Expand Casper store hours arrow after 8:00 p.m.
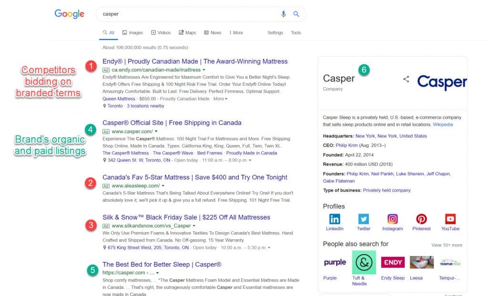The image size is (488, 296). click(250, 160)
